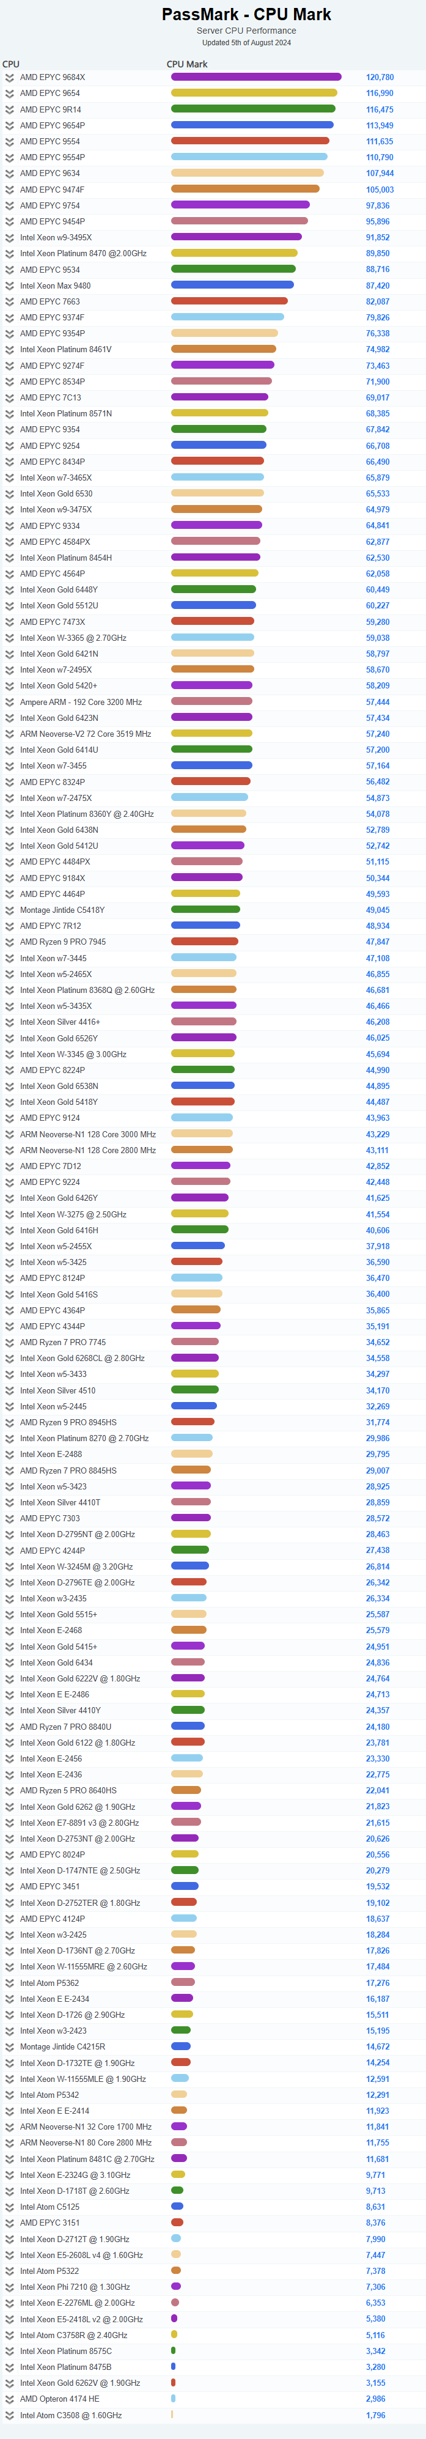The height and width of the screenshot is (2439, 426).
Task: Open the AMD EPYC 7C13 link
Action: 50,397
